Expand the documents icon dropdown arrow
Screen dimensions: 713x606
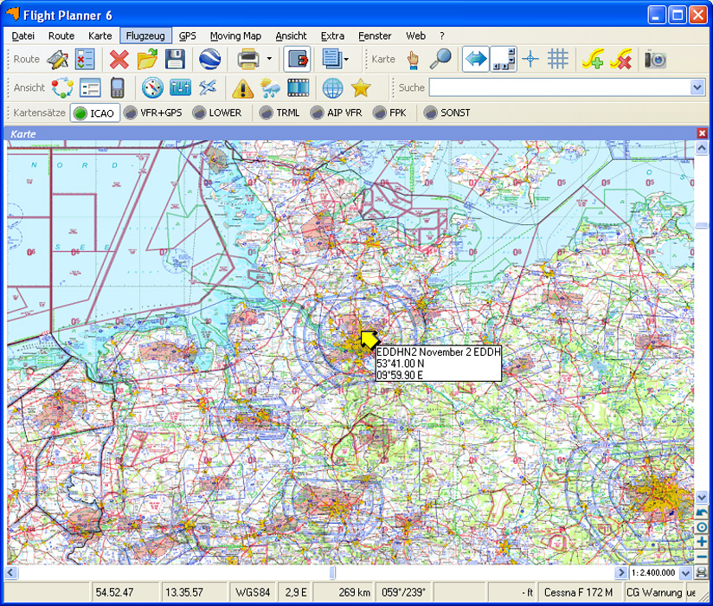point(346,59)
